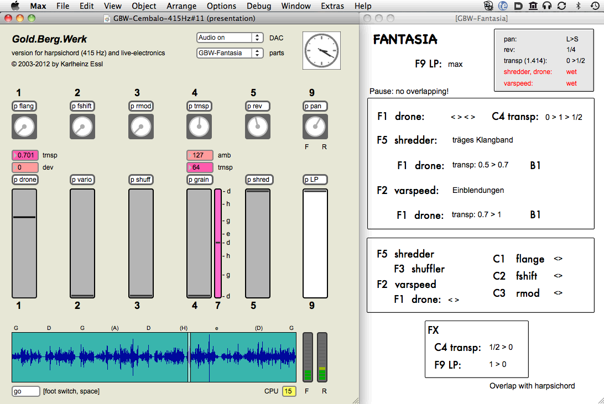Click the audio waveform display
This screenshot has width=604, height=404.
pyautogui.click(x=154, y=357)
